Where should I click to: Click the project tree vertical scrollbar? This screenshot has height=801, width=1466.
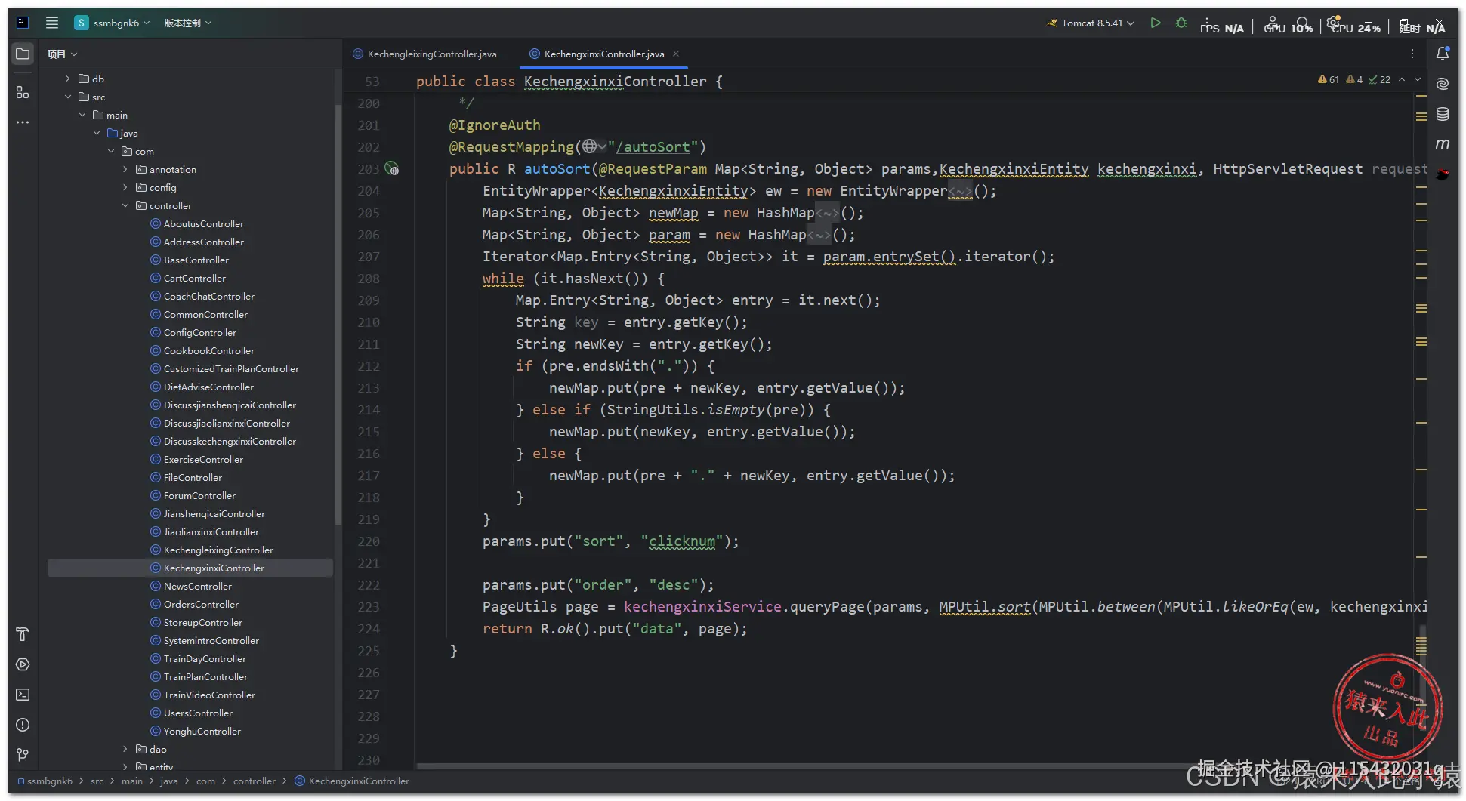pos(338,313)
